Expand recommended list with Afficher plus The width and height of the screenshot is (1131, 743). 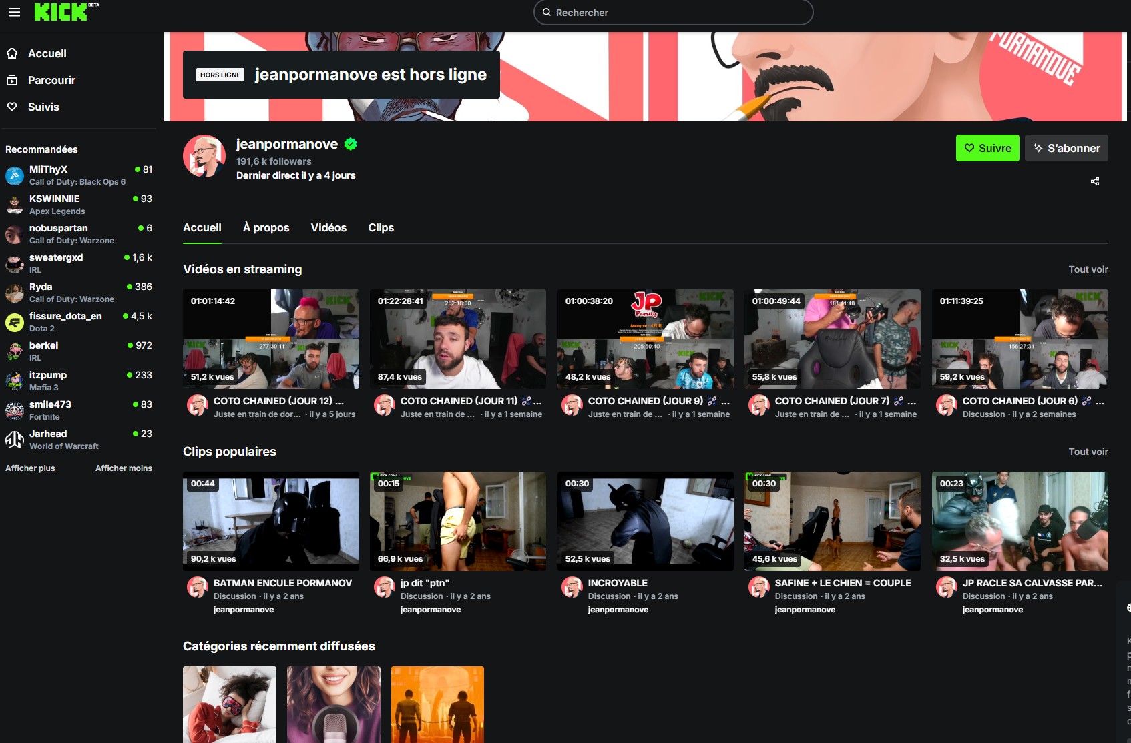click(30, 468)
